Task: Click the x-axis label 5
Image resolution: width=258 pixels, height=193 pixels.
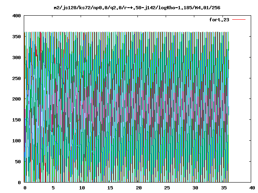Action: click(x=53, y=188)
